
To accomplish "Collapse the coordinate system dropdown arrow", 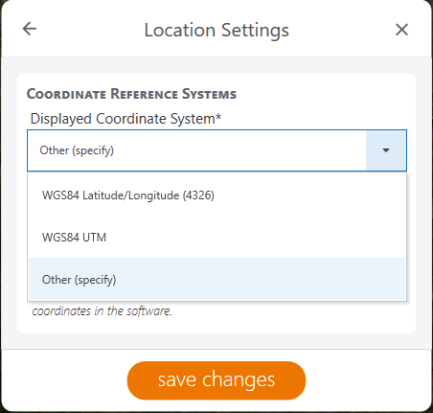I will pyautogui.click(x=386, y=150).
